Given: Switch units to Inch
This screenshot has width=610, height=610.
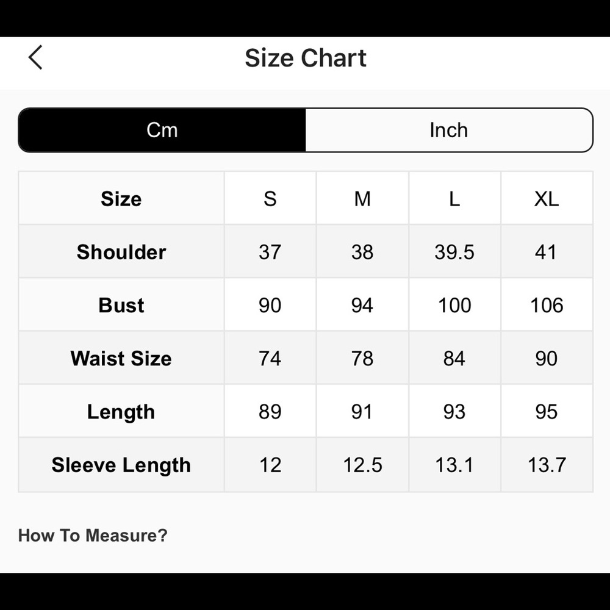Looking at the screenshot, I should click(449, 130).
